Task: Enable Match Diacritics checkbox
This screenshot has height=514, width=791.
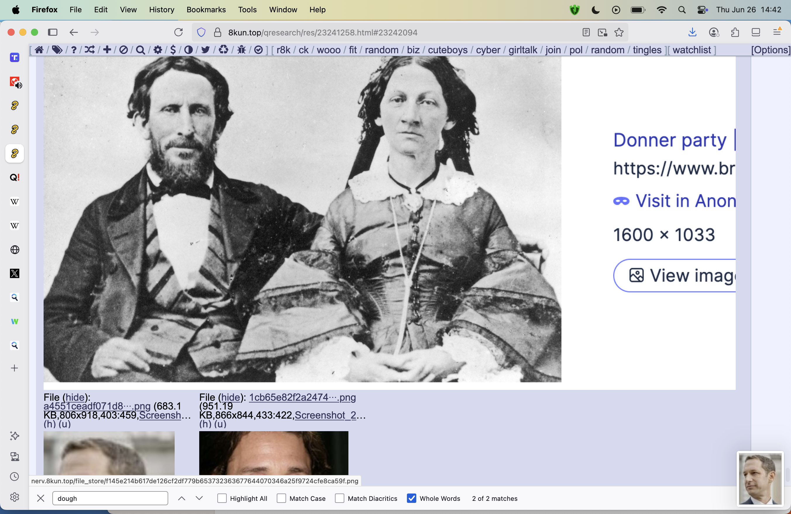Action: click(340, 498)
